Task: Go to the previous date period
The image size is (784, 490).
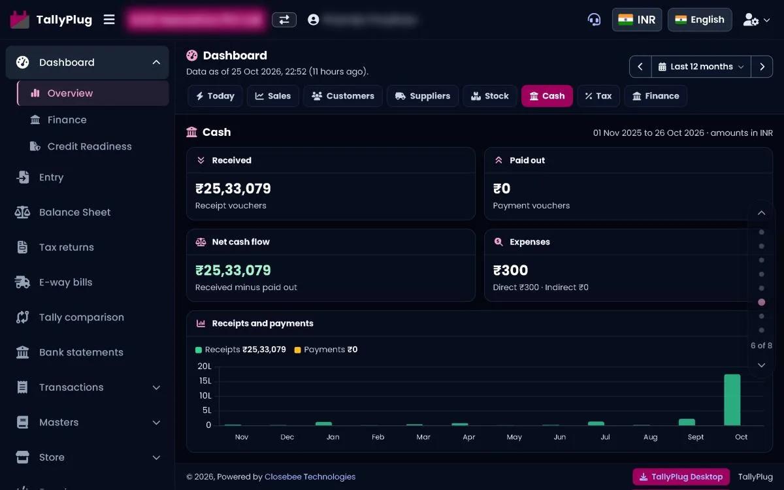Action: (x=640, y=67)
